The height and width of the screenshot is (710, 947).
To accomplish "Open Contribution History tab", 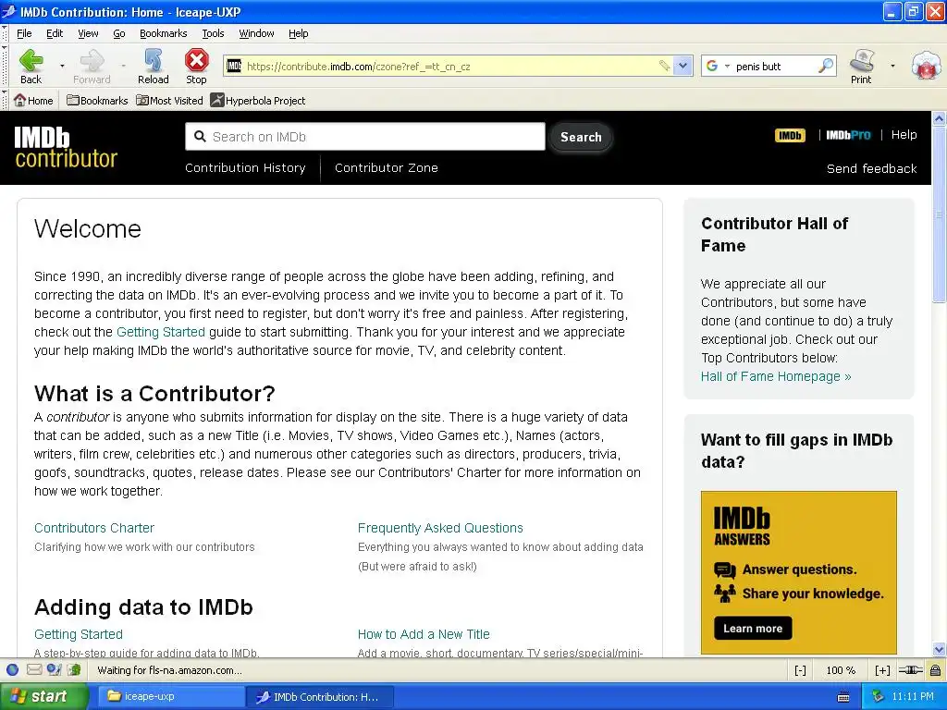I will coord(245,168).
